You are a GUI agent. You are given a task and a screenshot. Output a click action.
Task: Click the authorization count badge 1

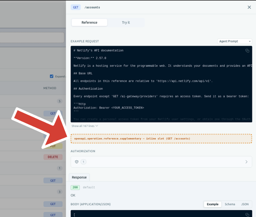click(83, 162)
